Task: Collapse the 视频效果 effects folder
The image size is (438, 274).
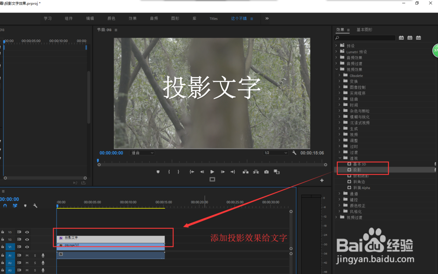Action: pyautogui.click(x=336, y=69)
